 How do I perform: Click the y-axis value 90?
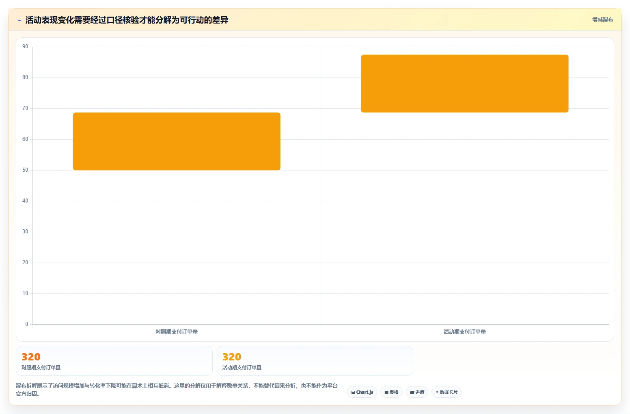coord(25,47)
